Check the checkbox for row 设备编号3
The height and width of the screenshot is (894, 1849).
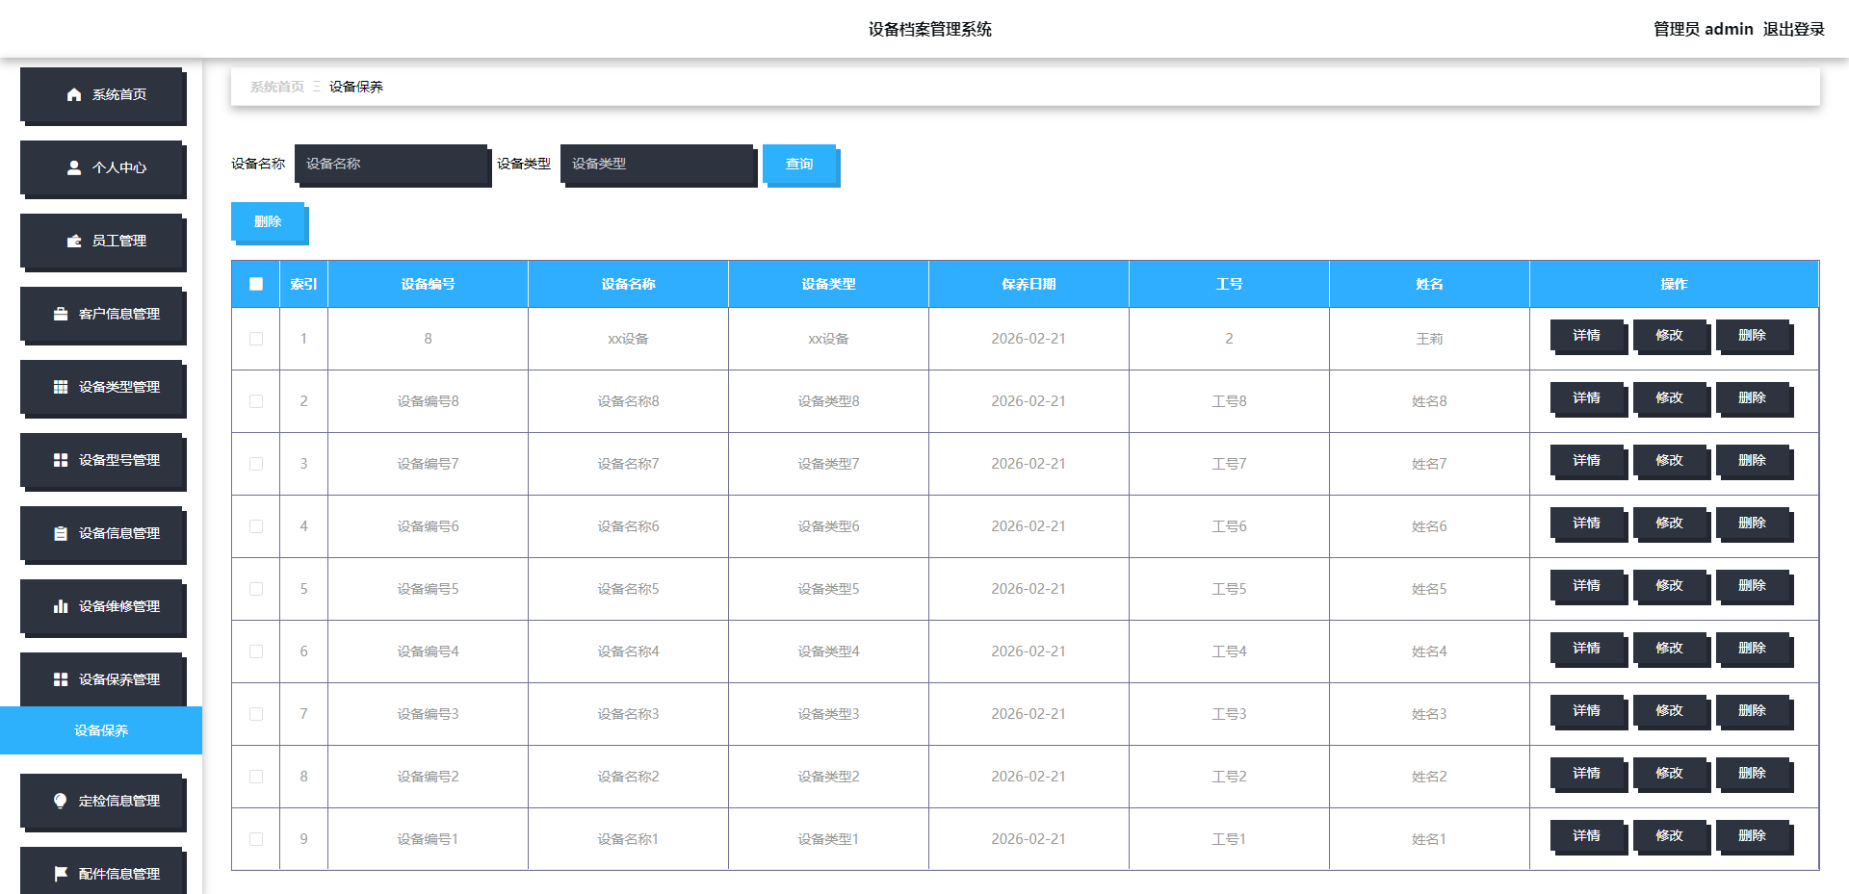pyautogui.click(x=256, y=714)
